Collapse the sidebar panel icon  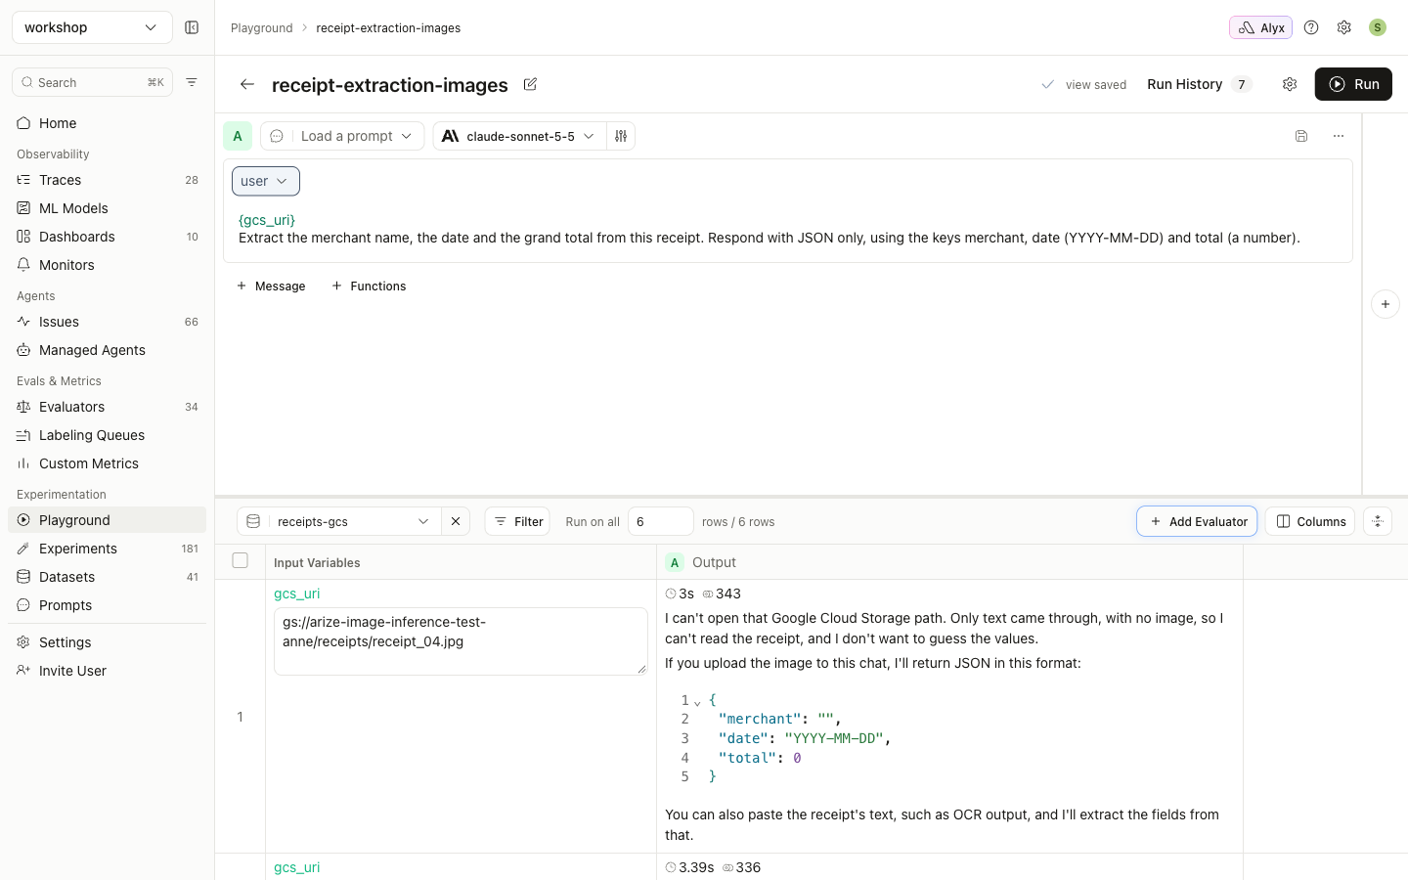click(x=192, y=27)
